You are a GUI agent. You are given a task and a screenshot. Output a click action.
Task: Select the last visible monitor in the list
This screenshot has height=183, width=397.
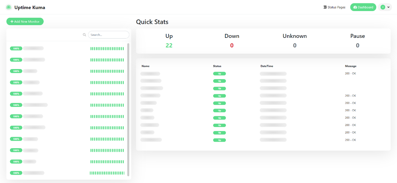(34, 173)
